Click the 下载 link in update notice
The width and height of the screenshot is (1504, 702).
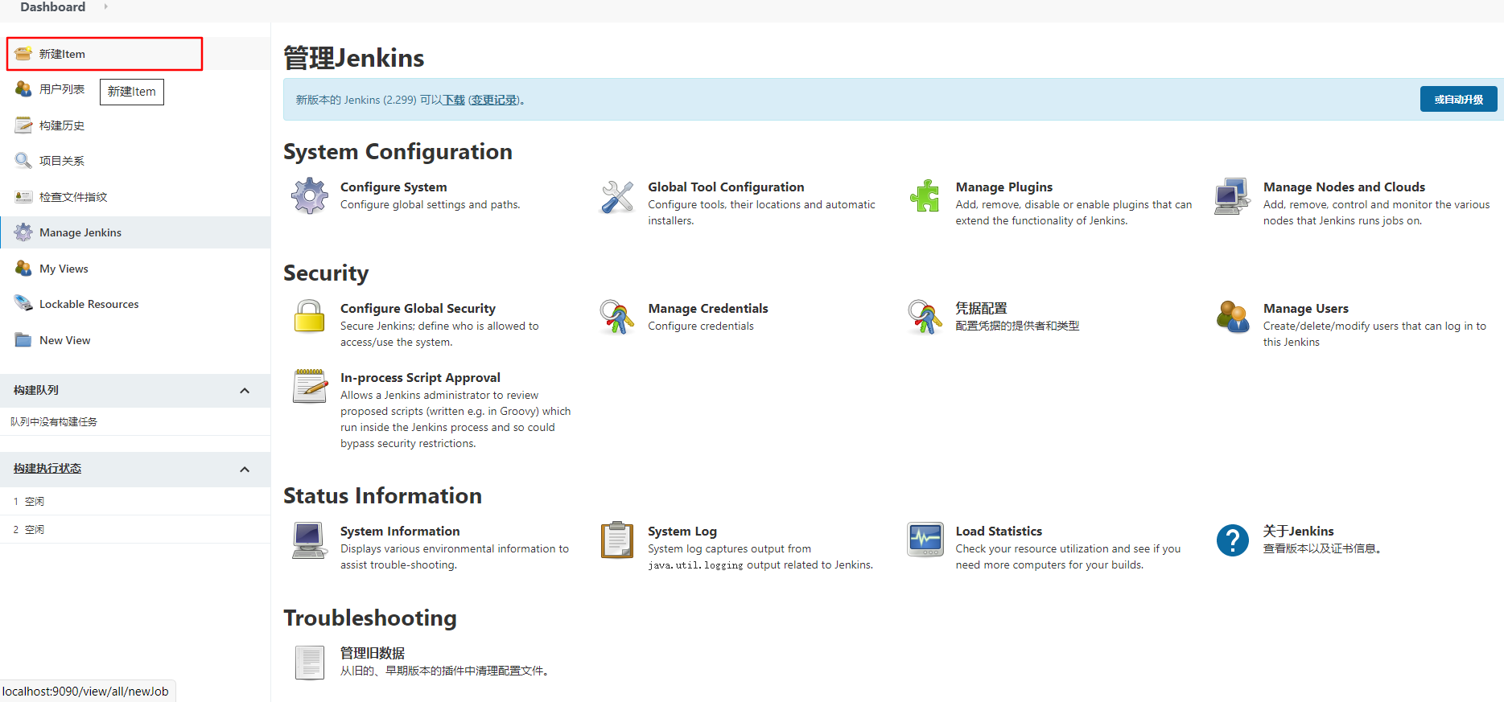coord(454,100)
